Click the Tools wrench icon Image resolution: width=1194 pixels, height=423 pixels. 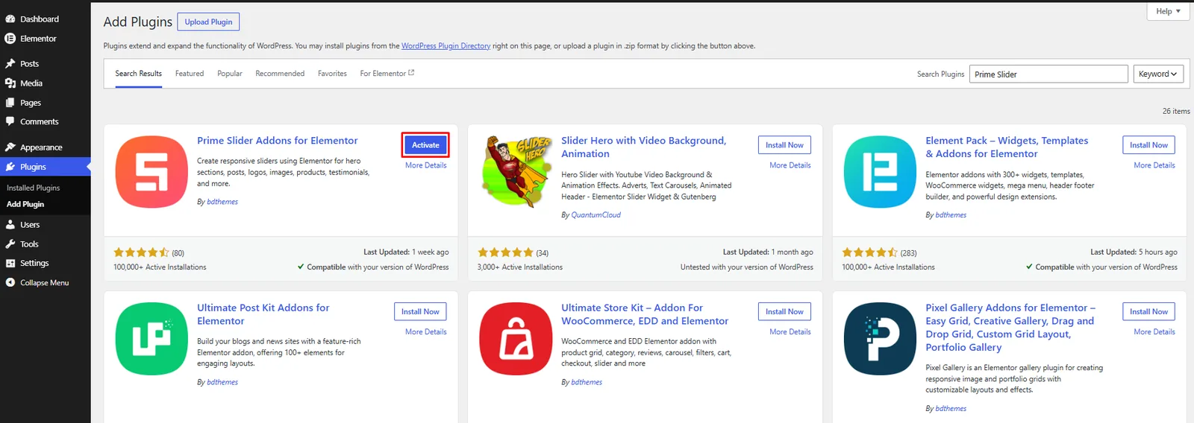coord(10,244)
